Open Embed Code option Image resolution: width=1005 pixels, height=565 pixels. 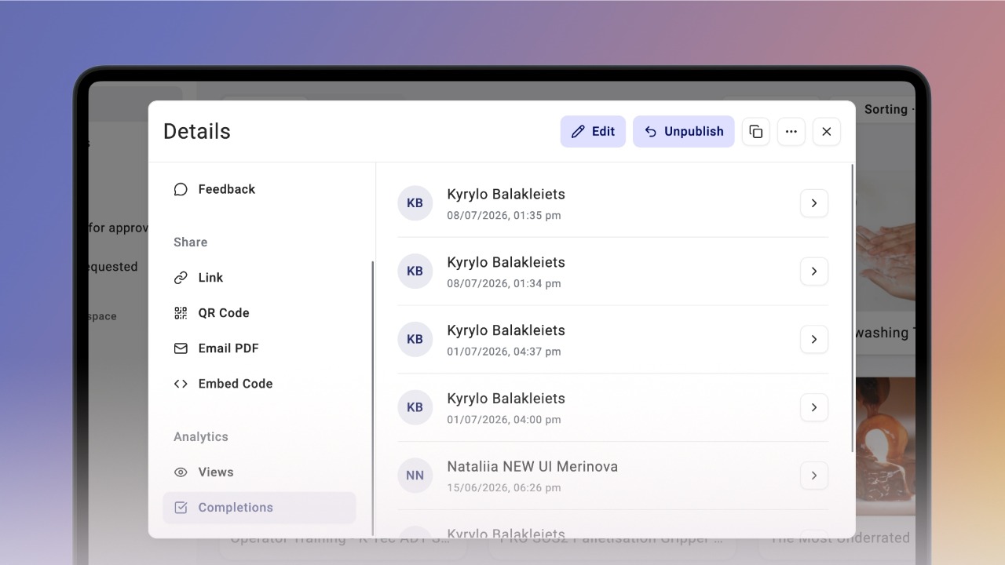tap(259, 384)
